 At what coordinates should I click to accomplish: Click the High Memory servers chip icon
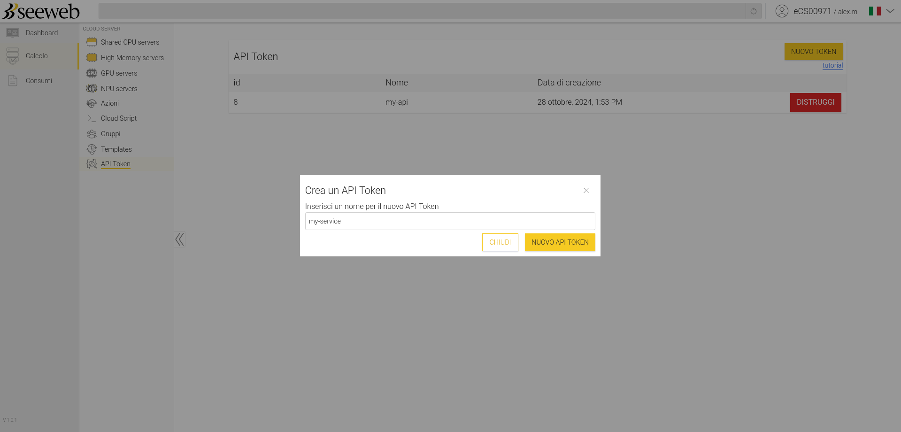(92, 58)
